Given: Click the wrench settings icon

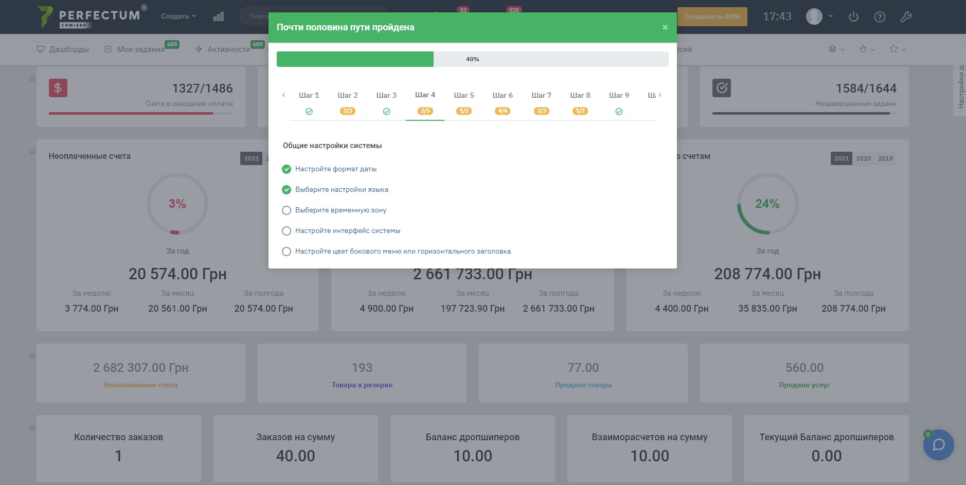Looking at the screenshot, I should [x=906, y=17].
